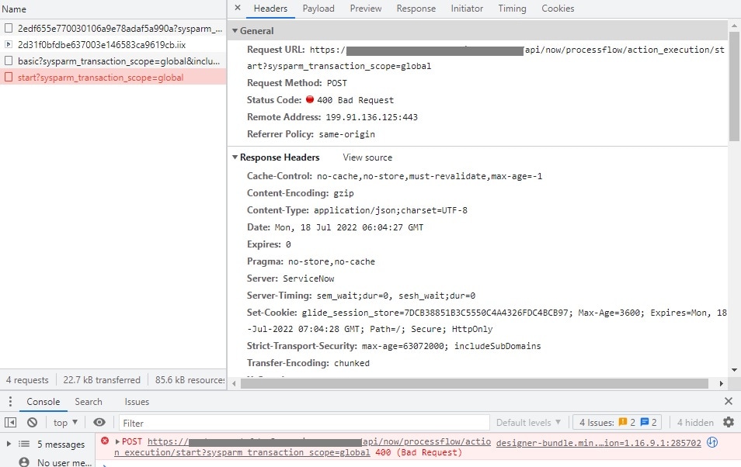Click the user icon beside No user messages
The image size is (741, 467).
click(23, 462)
